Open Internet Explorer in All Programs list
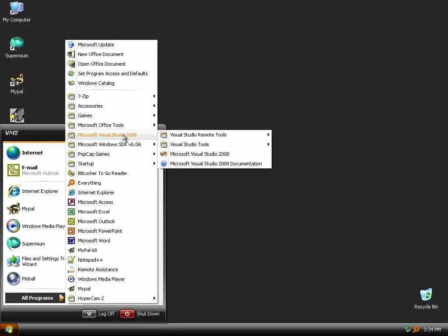448x336 pixels. point(112,192)
